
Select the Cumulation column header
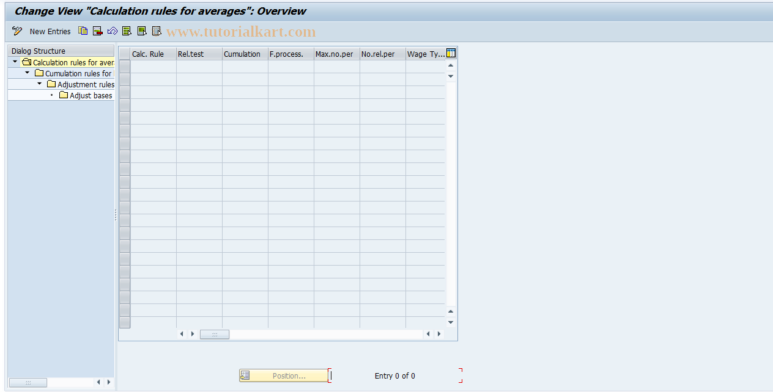[x=245, y=54]
